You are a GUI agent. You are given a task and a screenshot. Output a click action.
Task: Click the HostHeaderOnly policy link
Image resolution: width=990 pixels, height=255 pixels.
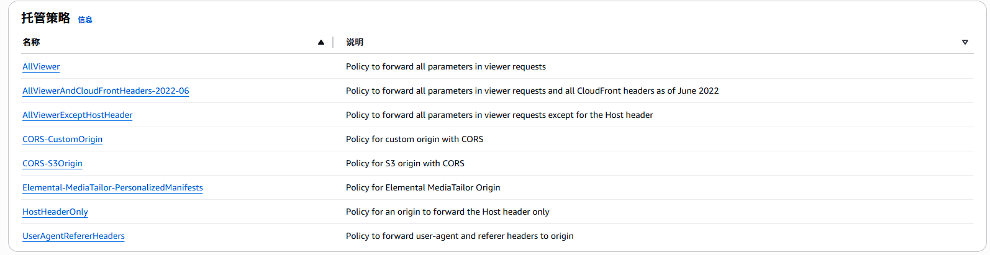[x=55, y=212]
